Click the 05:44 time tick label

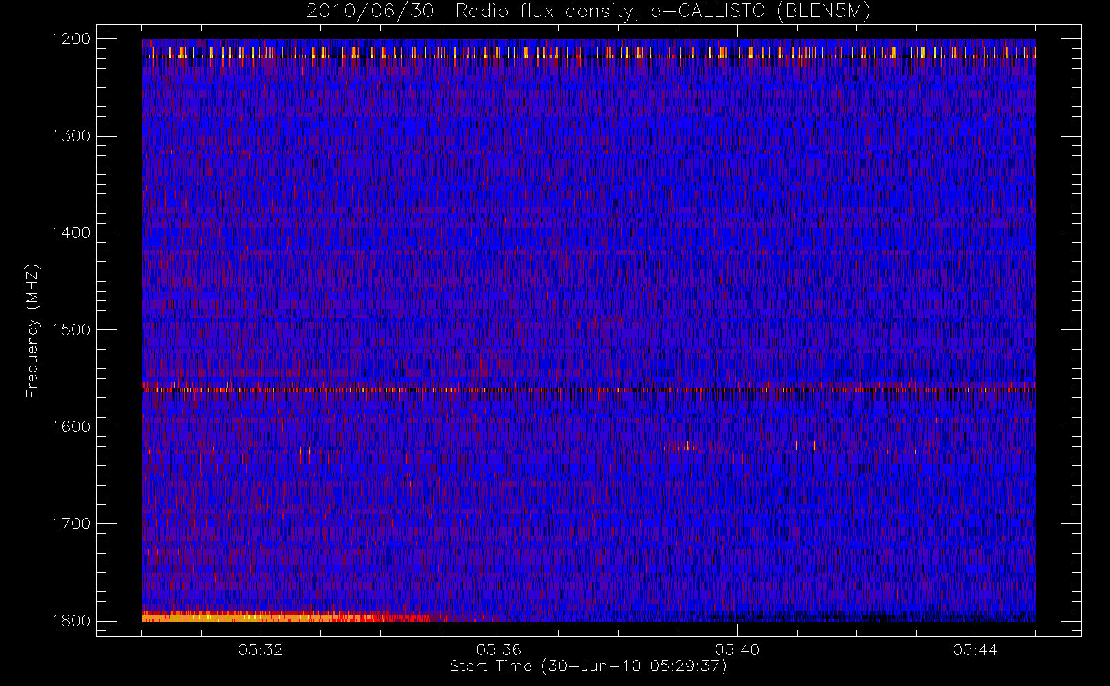975,650
